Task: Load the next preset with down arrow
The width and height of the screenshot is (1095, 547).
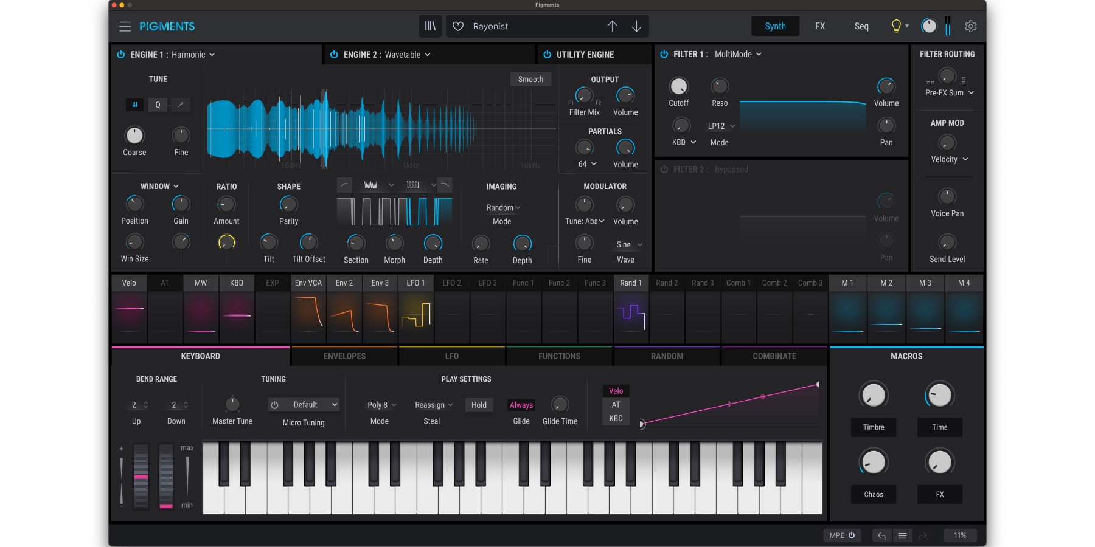Action: (x=636, y=26)
